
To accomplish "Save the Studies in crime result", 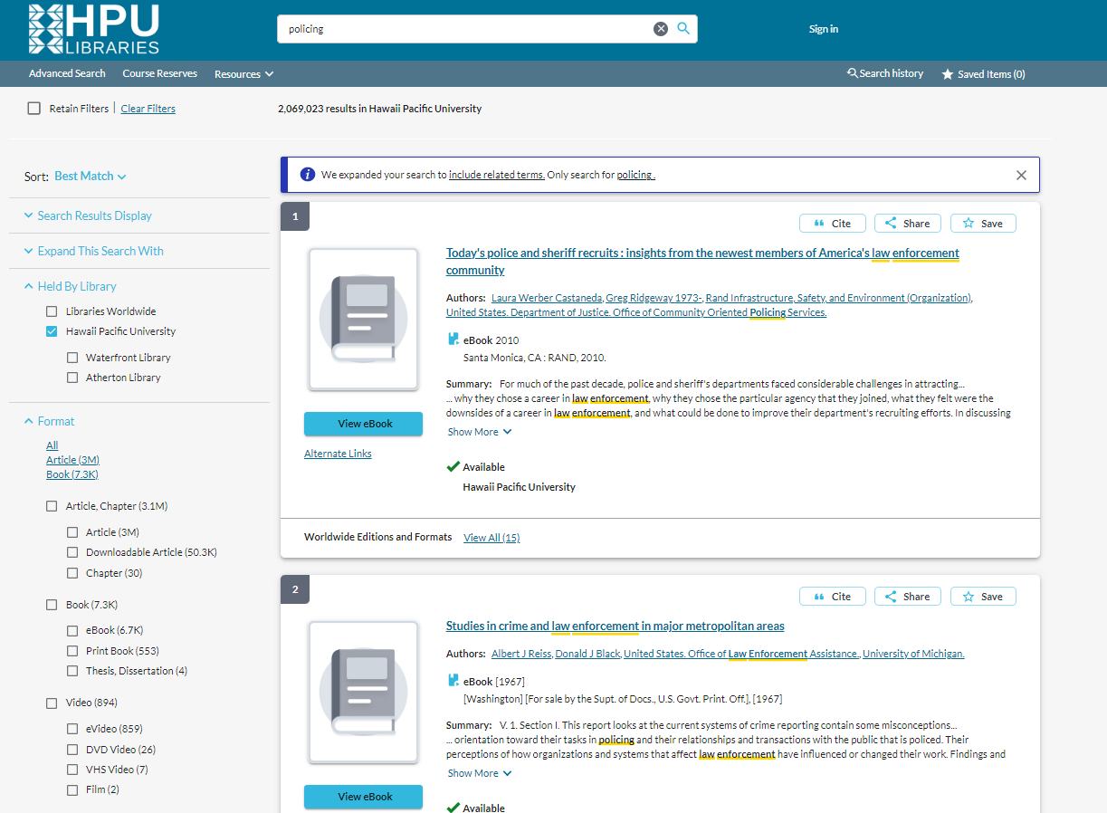I will tap(983, 597).
